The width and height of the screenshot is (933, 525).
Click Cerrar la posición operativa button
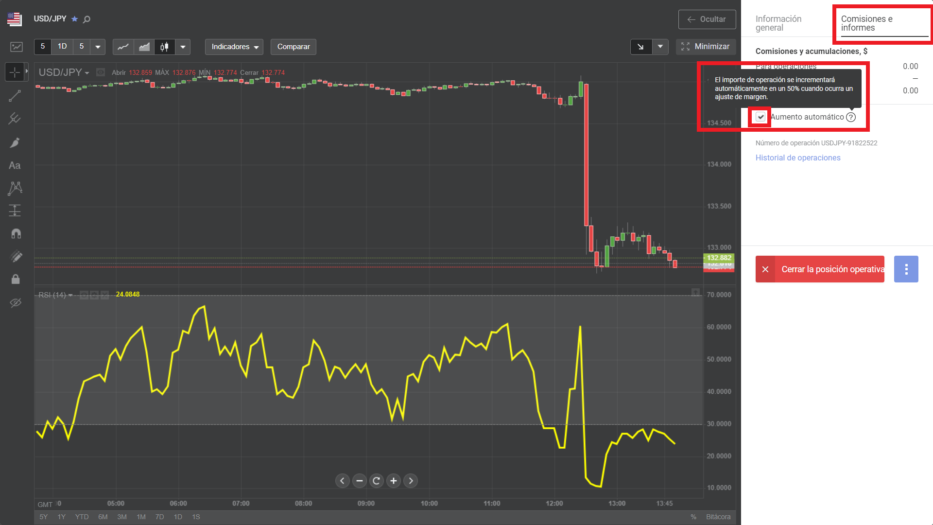(820, 269)
